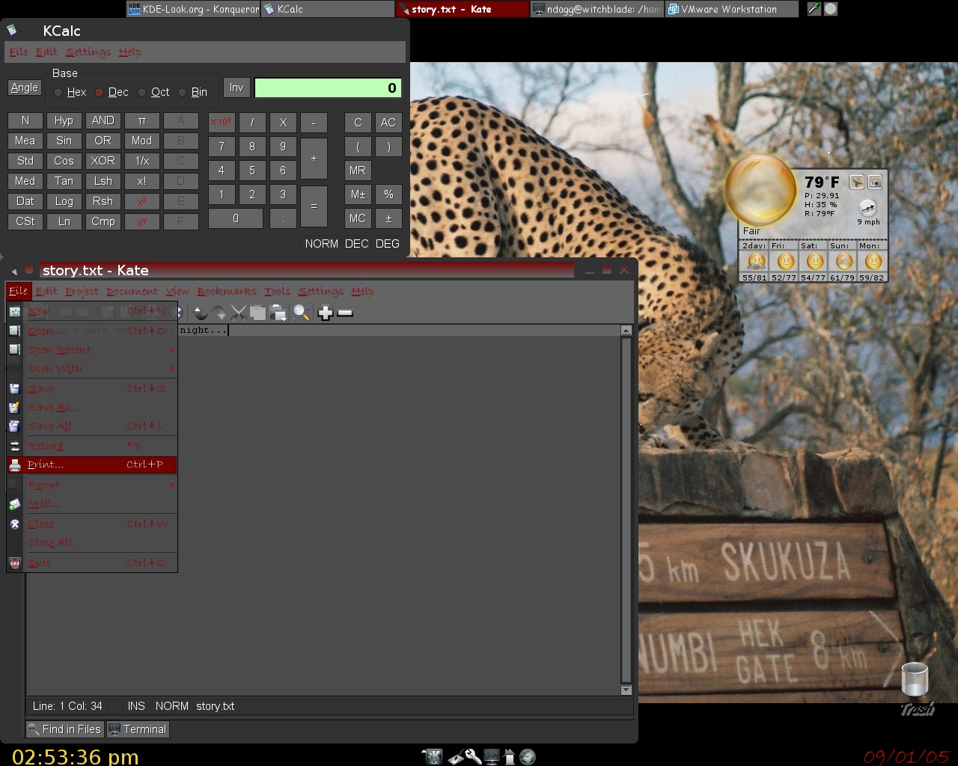Open the Document menu in Kate
958x766 pixels.
click(x=132, y=291)
